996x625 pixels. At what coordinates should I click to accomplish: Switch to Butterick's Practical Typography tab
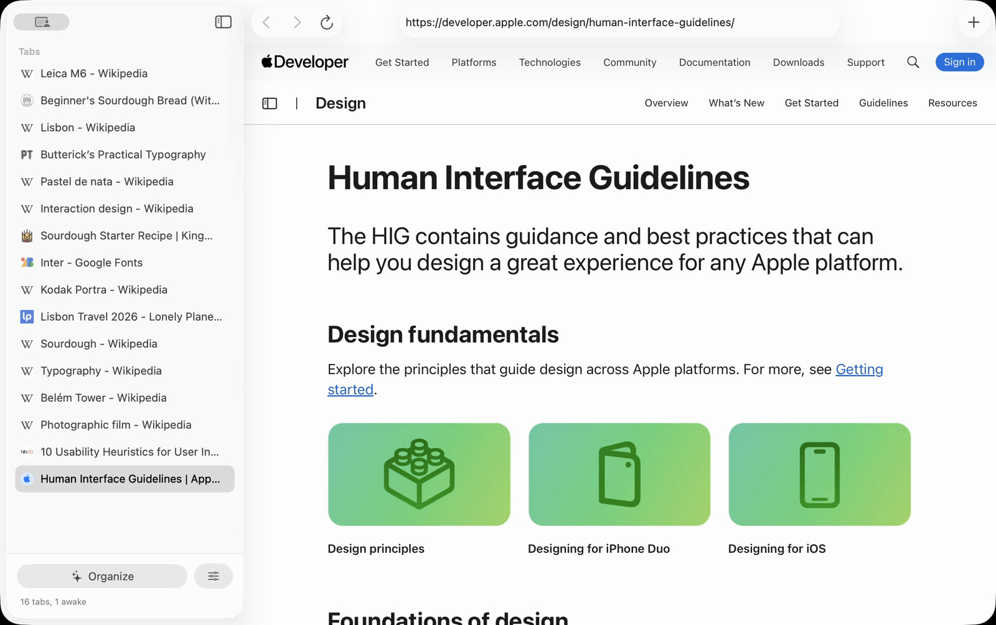(x=125, y=154)
